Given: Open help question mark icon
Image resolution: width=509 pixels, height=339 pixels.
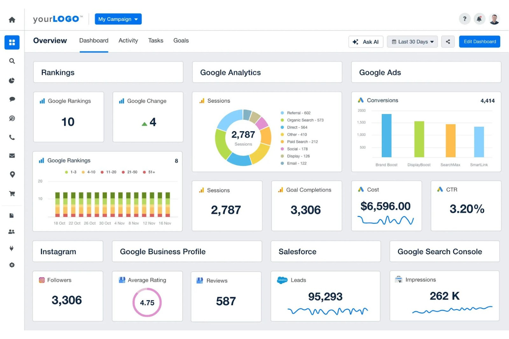Looking at the screenshot, I should [x=465, y=19].
